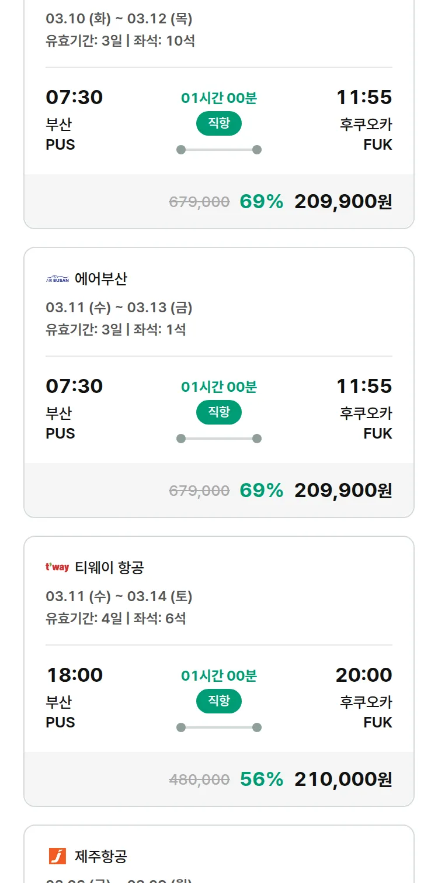Select the 에어부산 airline name

[x=100, y=279]
